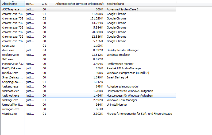This screenshot has width=212, height=135.
Task: Select the ASCTray.exe process row
Action: [x=88, y=9]
